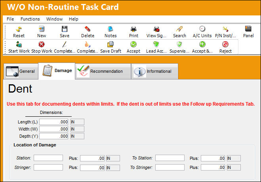261x182 pixels.
Task: Click the Plus field right of To Stringer
Action: point(213,167)
